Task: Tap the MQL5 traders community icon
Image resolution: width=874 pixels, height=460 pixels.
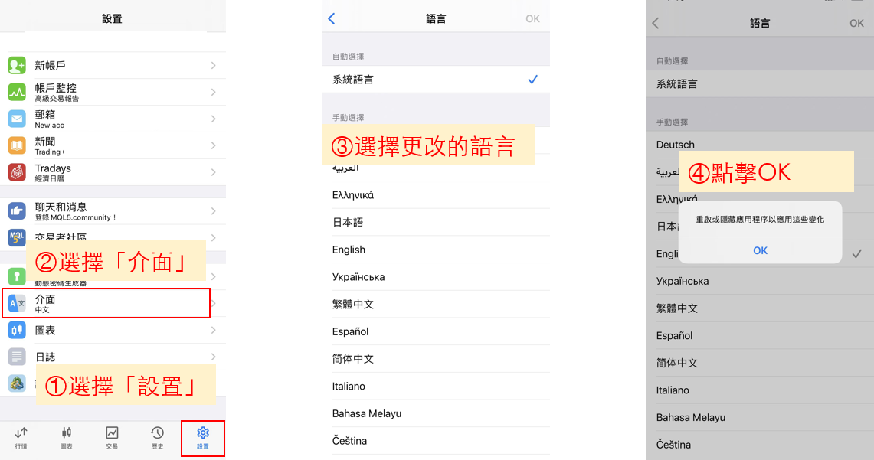Action: 17,237
